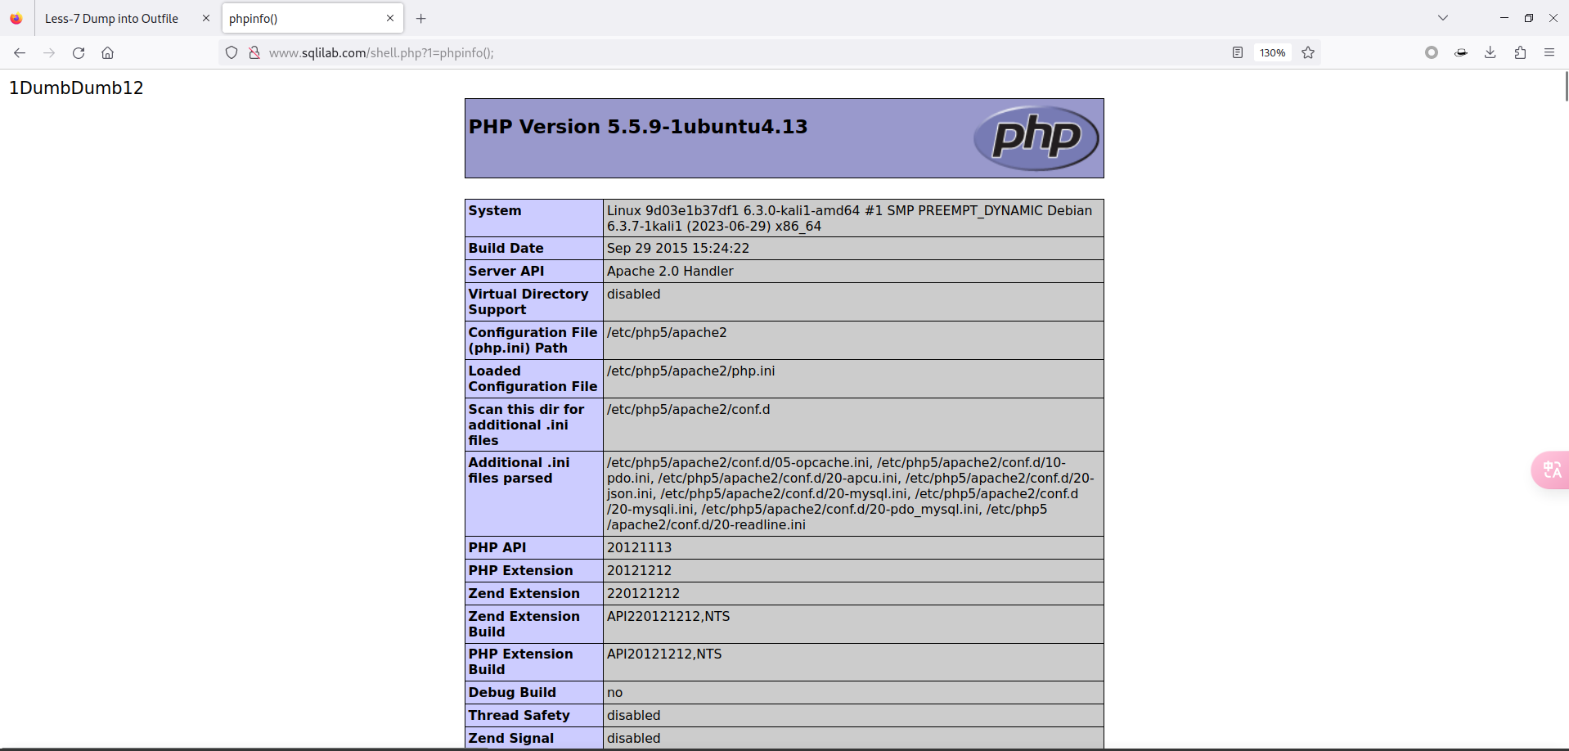This screenshot has width=1569, height=751.
Task: Click the Apache 2.0 Handler value
Action: pos(670,271)
